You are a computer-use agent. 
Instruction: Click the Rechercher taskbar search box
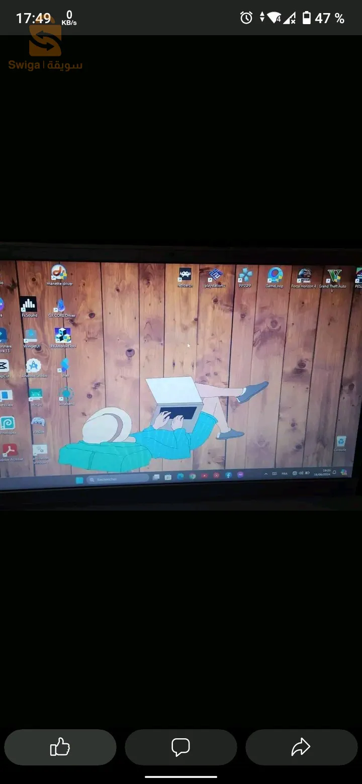pos(118,479)
